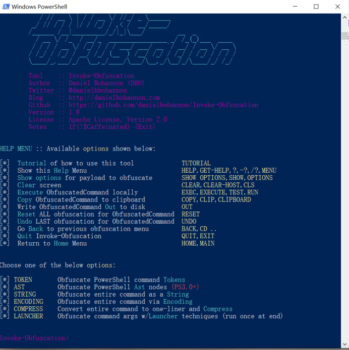Click the 'Version :: 1.8' line
349x350 pixels.
tap(54, 112)
